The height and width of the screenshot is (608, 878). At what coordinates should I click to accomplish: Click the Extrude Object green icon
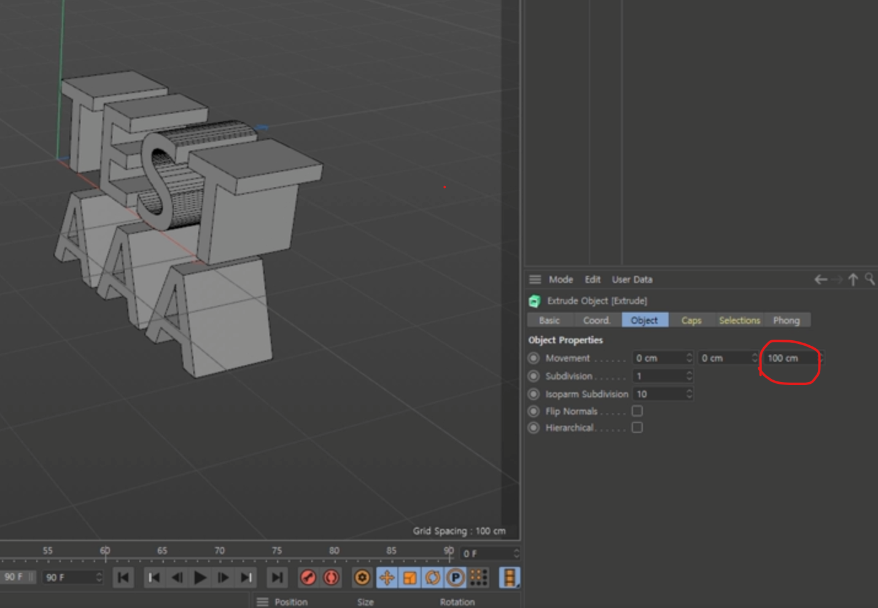pyautogui.click(x=535, y=301)
